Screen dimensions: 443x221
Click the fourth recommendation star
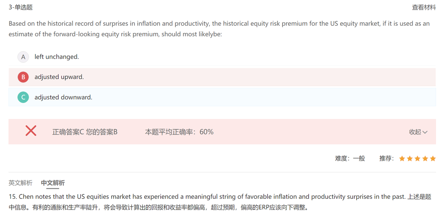[x=425, y=159]
